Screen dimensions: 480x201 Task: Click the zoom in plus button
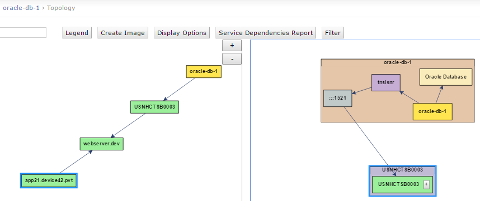[232, 45]
